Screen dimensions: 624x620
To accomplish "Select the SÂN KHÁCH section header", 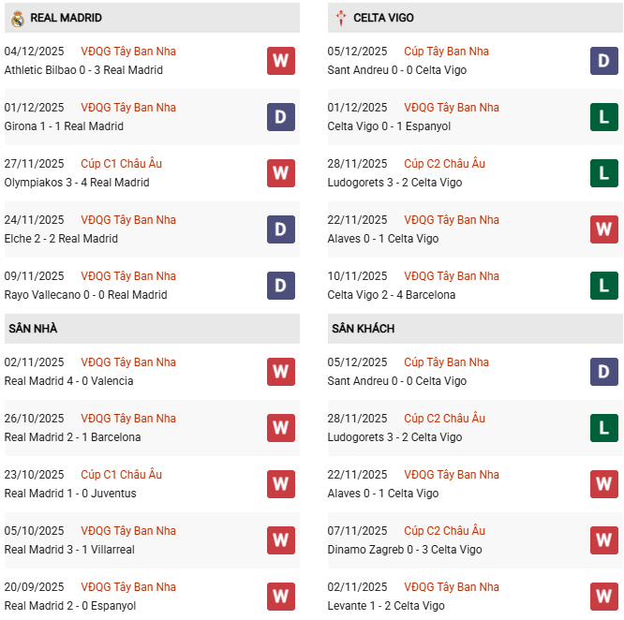I will coord(363,329).
